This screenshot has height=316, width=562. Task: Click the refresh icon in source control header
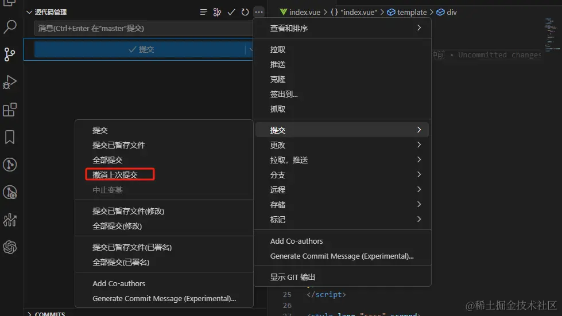pyautogui.click(x=245, y=12)
